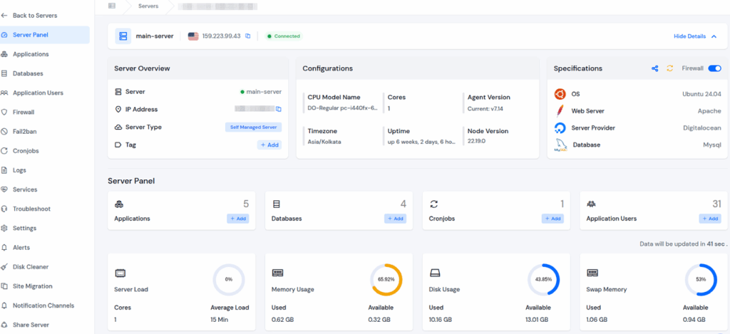The image size is (730, 334).
Task: Click the Memory Usage 65.92% gauge
Action: coord(386,280)
